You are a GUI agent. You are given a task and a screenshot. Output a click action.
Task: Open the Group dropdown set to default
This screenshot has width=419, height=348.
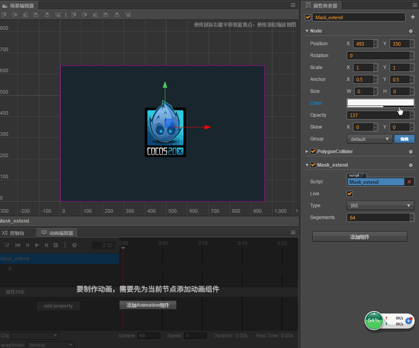pyautogui.click(x=369, y=139)
